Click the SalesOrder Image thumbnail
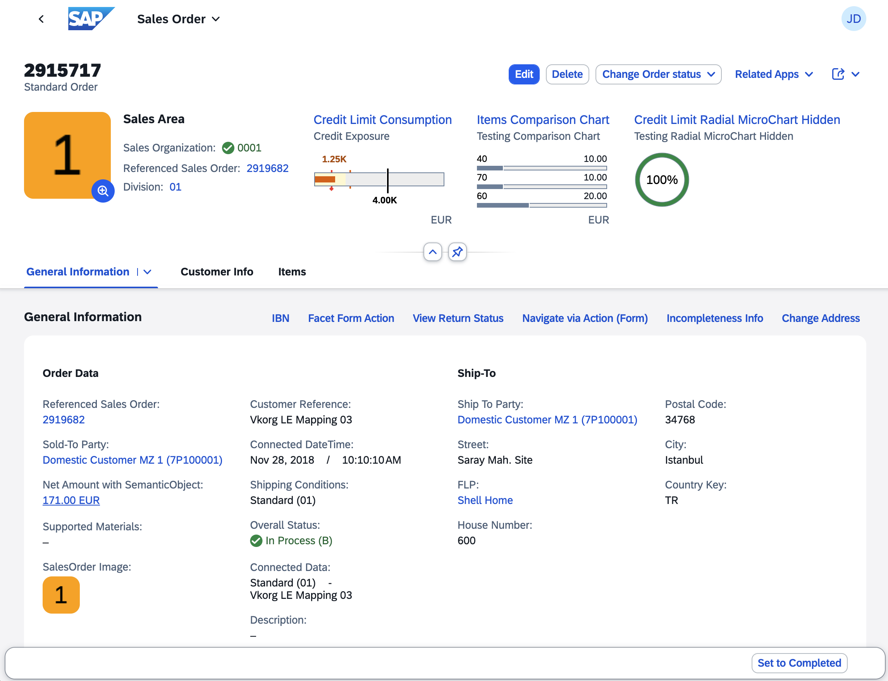The height and width of the screenshot is (681, 888). click(61, 595)
